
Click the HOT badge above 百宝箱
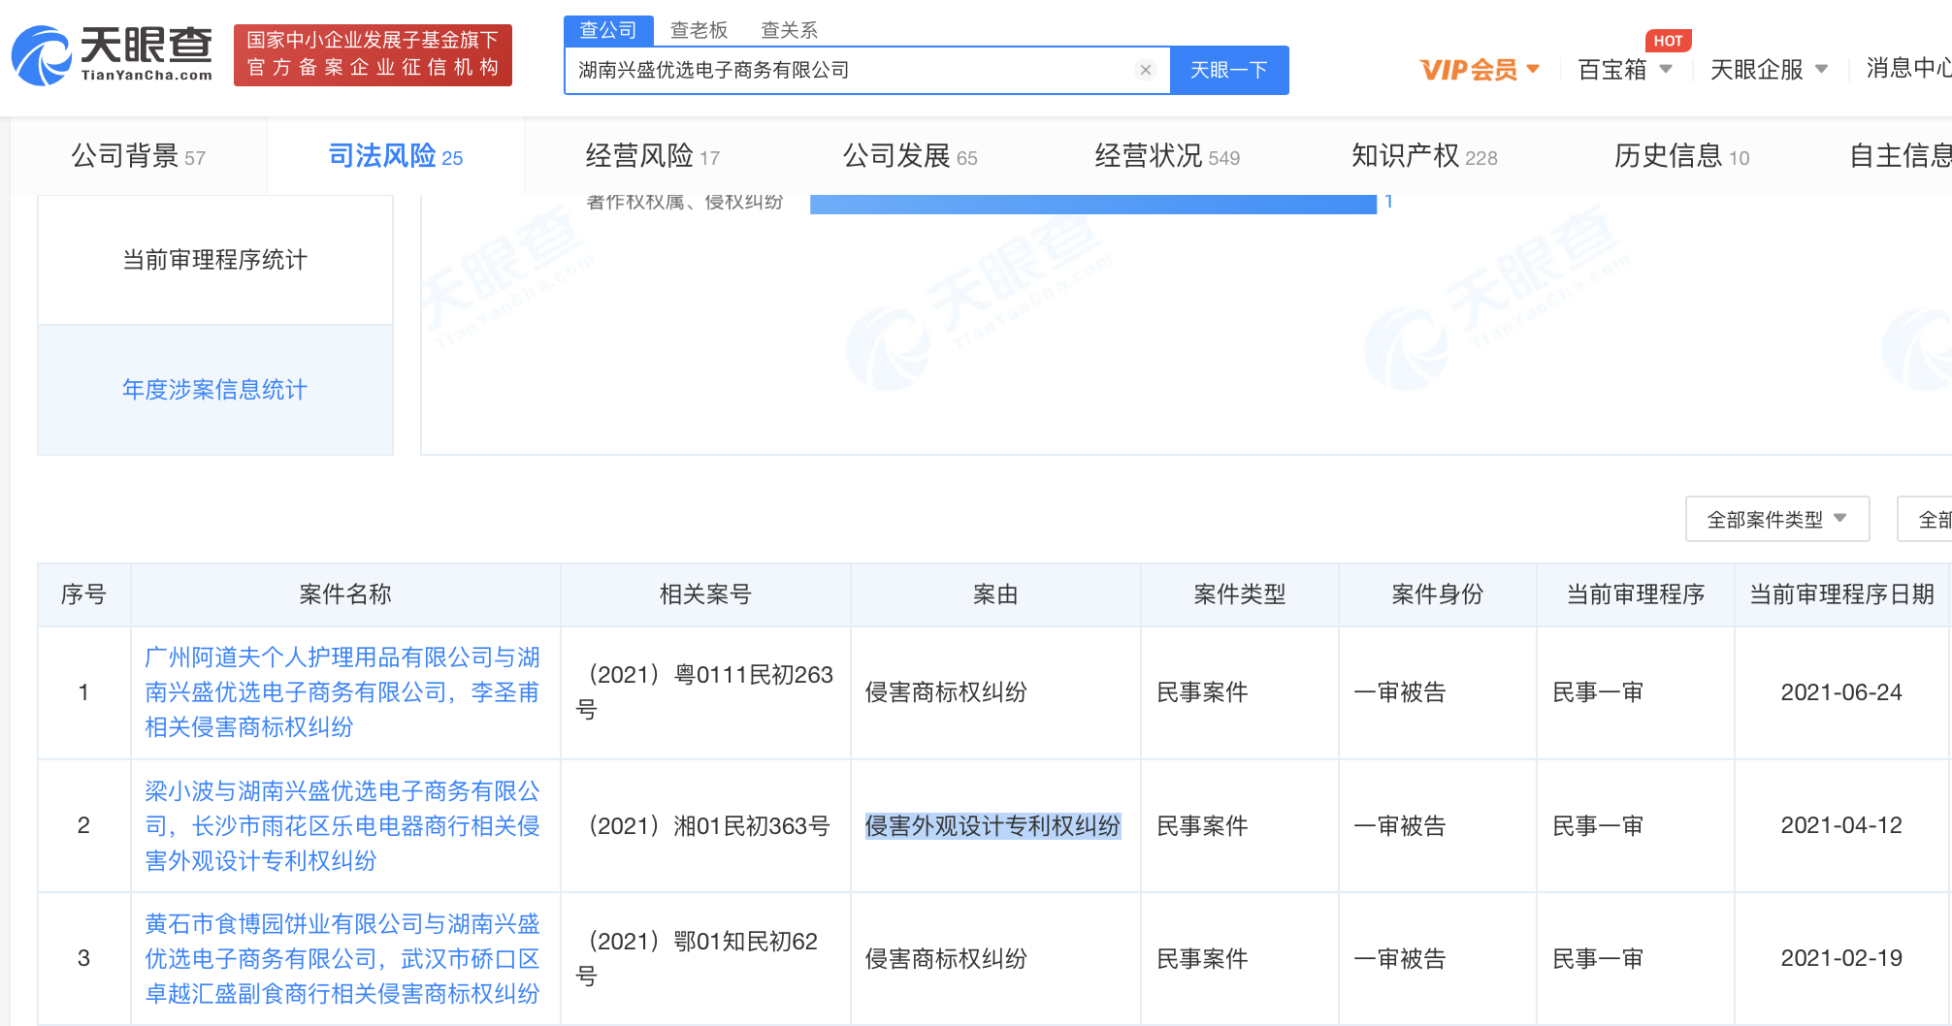1668,41
